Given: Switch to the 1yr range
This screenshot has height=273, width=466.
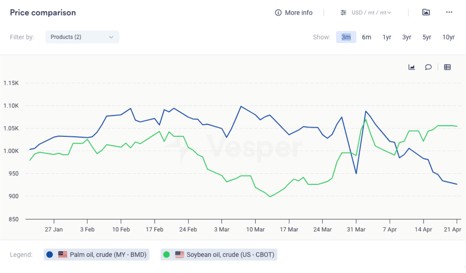Looking at the screenshot, I should tap(387, 37).
